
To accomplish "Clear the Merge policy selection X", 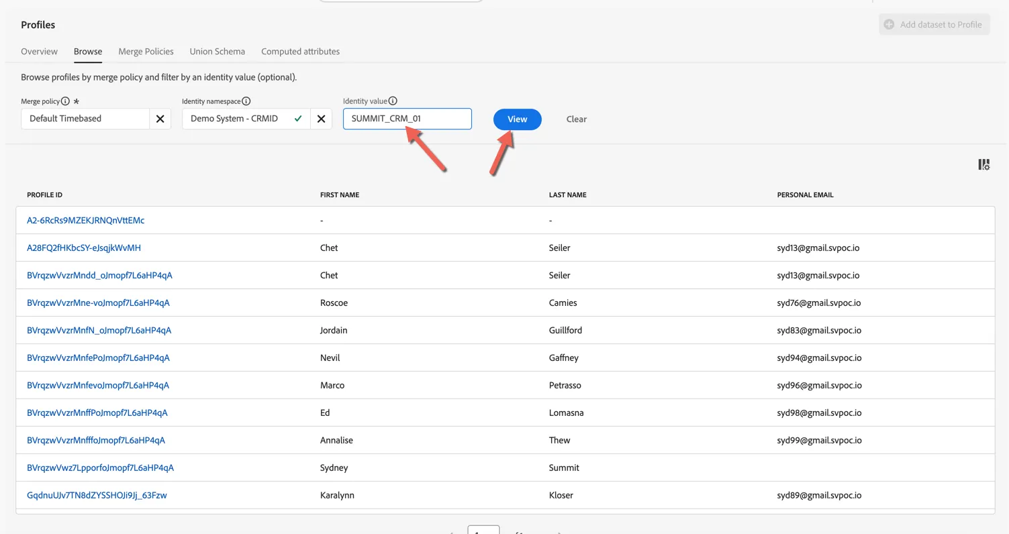I will (160, 119).
